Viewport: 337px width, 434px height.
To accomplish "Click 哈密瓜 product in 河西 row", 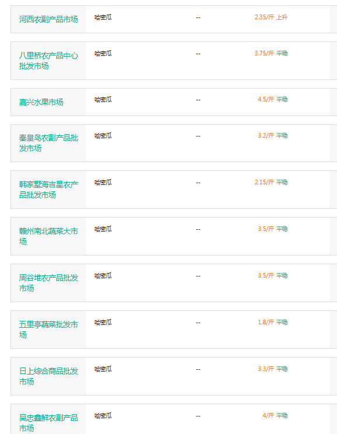I will pos(103,17).
